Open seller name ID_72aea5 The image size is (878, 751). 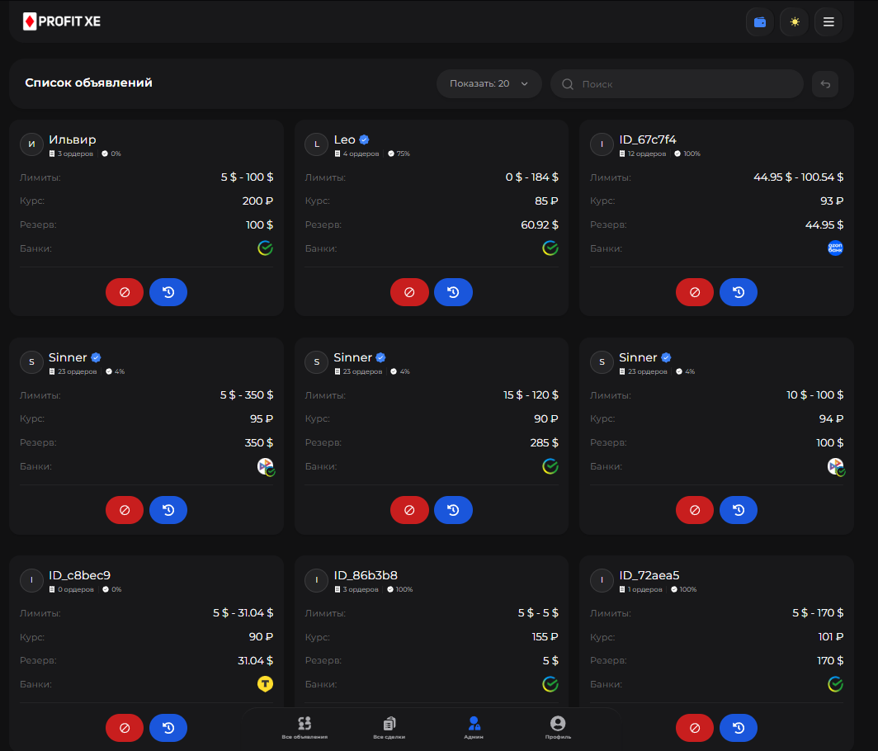click(649, 575)
